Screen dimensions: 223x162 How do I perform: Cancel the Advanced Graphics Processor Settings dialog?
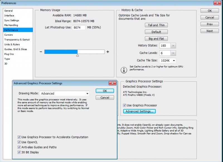tap(105, 98)
